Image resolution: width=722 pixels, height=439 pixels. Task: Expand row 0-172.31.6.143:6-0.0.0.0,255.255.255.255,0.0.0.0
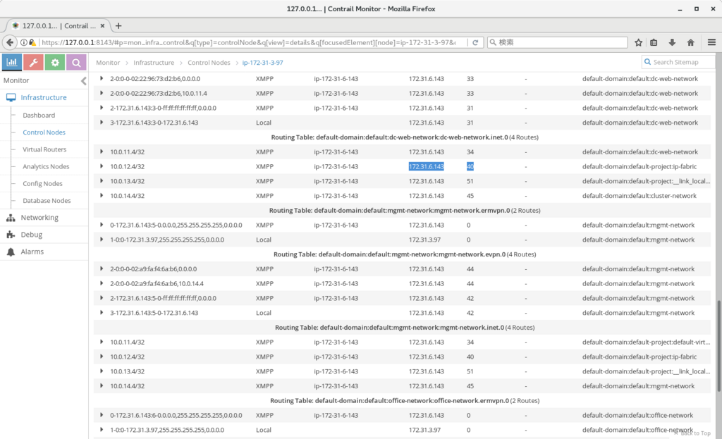tap(102, 415)
